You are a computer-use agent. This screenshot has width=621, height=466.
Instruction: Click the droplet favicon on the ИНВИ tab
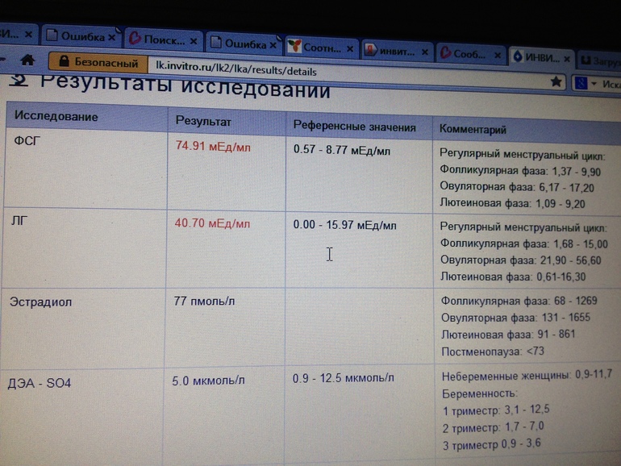click(517, 56)
